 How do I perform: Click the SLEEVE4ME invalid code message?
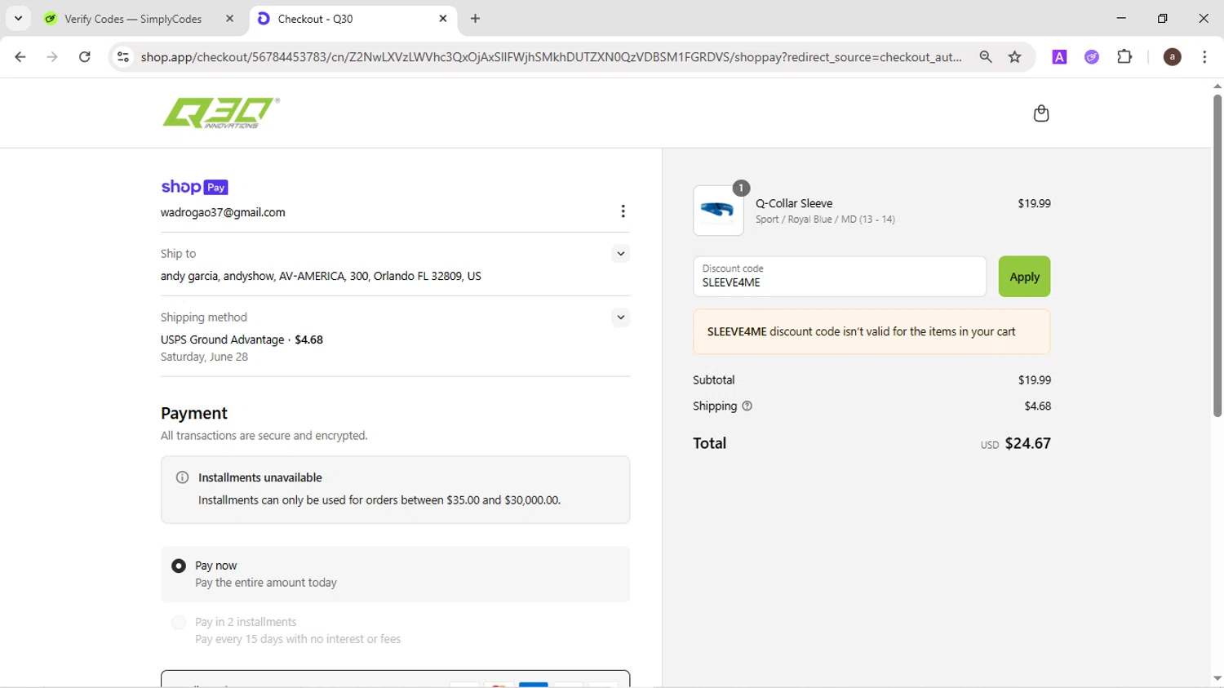871,331
